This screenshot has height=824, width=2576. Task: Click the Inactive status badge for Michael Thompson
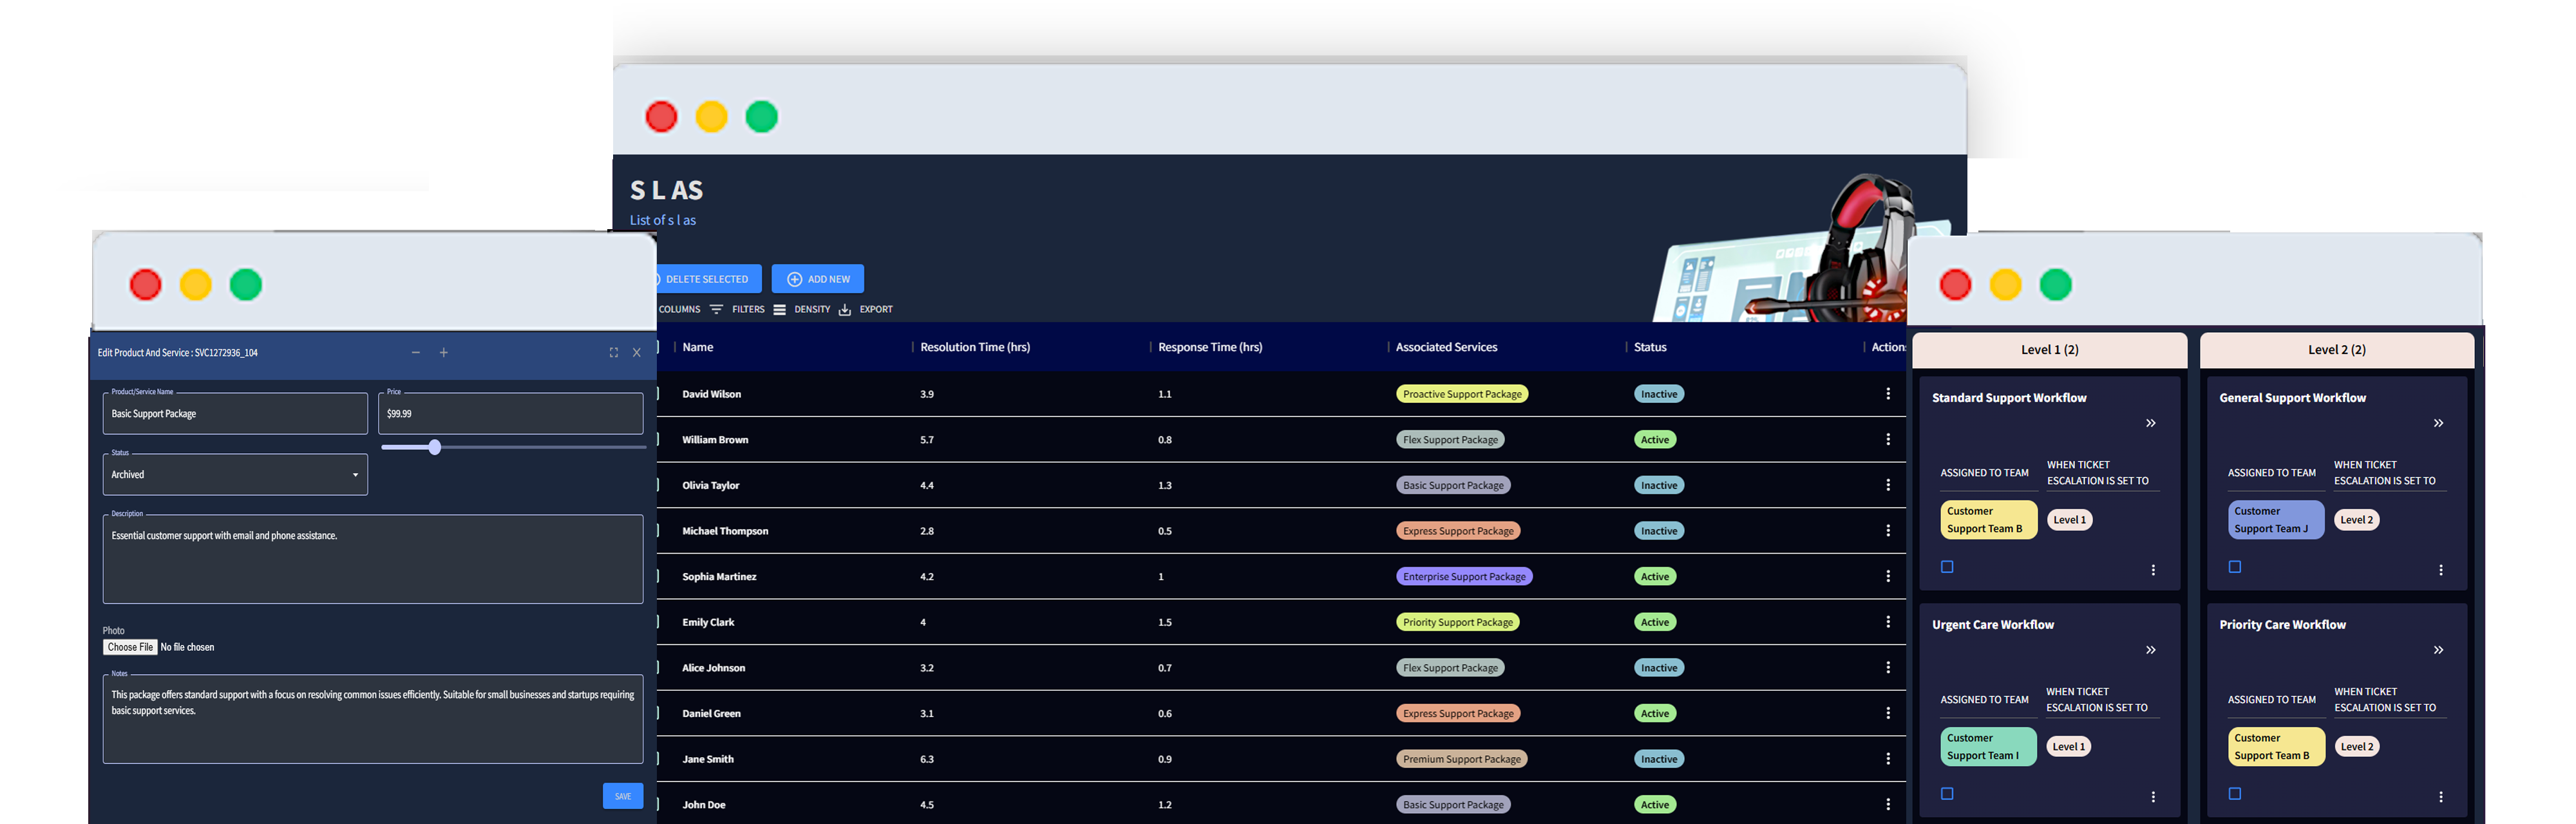[1659, 531]
